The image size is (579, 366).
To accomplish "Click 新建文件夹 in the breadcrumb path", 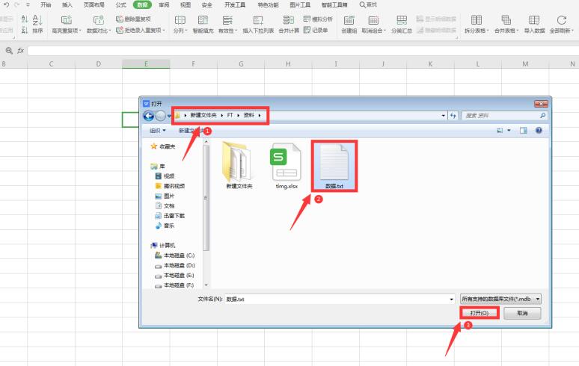I will (203, 115).
